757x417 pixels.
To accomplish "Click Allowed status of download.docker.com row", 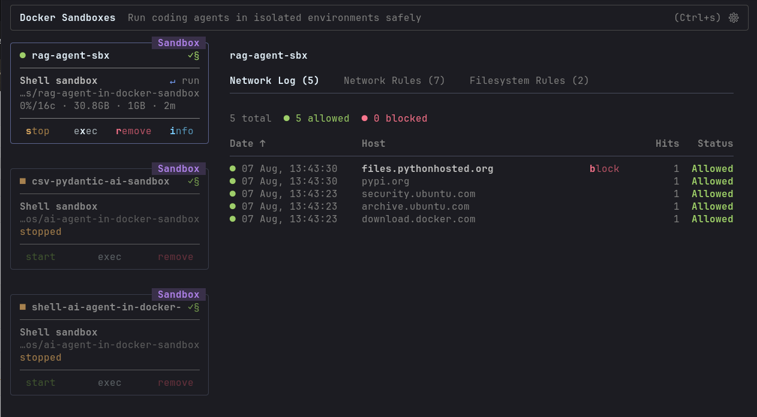I will [713, 219].
